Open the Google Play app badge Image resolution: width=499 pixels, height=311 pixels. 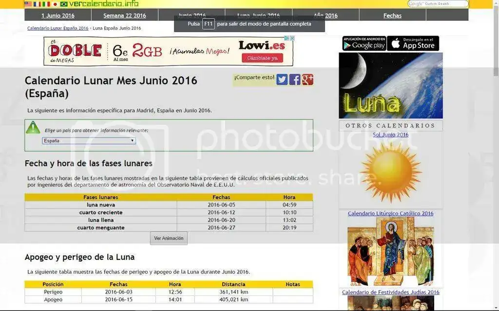(x=364, y=44)
